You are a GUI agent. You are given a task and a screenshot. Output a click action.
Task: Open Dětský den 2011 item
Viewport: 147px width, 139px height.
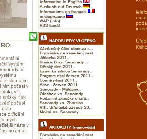tap(58, 67)
